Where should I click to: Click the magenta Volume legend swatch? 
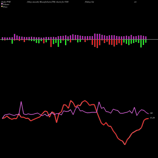tap(2, 4)
